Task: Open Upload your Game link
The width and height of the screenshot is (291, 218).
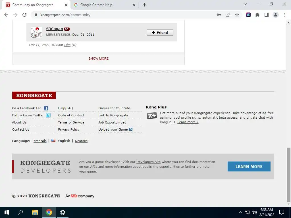Action: coord(113,129)
